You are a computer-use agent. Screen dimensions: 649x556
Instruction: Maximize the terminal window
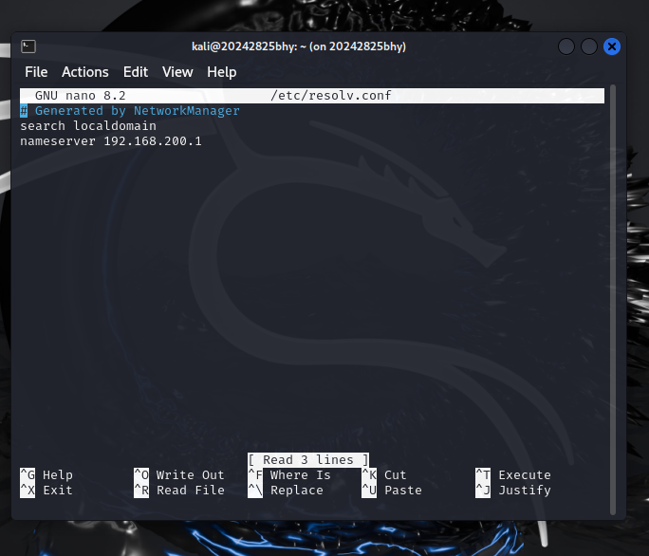589,46
